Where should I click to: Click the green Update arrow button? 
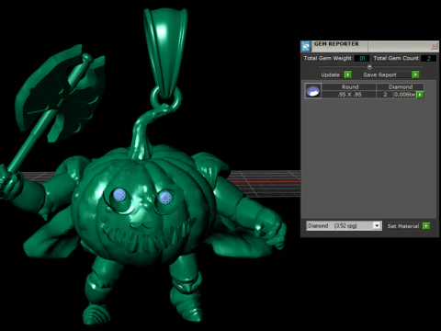point(348,74)
